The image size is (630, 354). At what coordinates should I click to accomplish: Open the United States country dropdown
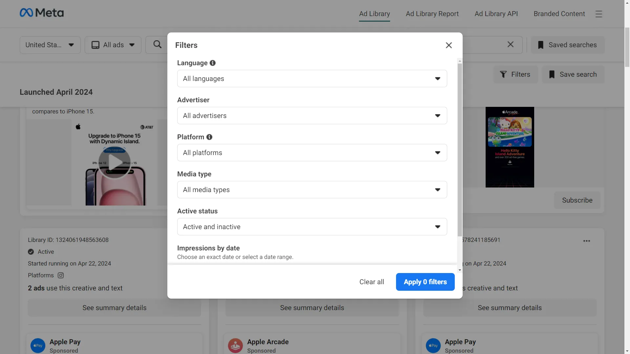coord(50,45)
